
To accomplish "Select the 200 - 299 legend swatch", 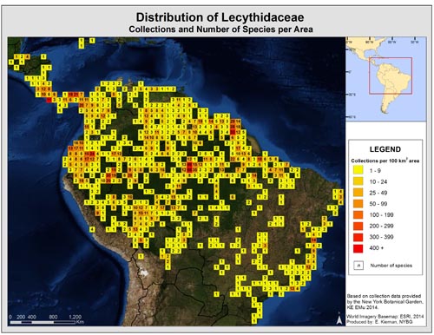I will tap(358, 226).
